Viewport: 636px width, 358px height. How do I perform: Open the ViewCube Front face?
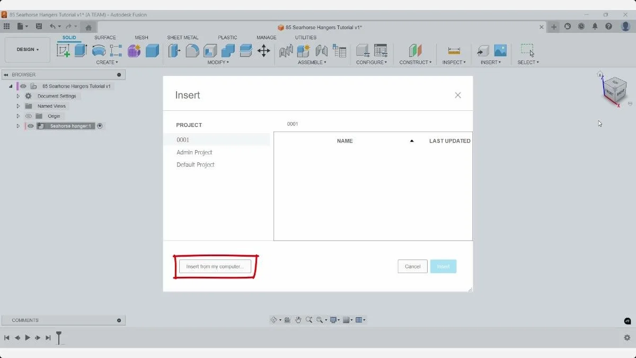[610, 92]
